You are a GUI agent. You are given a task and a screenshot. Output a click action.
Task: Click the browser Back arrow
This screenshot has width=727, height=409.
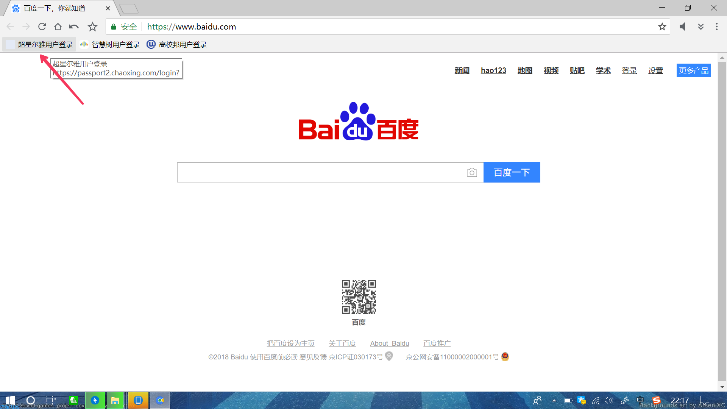click(10, 27)
